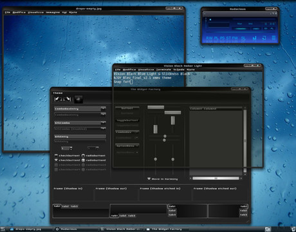Toggle shuffle icon in Audacious player
Image resolution: width=296 pixels, height=232 pixels.
point(254,38)
